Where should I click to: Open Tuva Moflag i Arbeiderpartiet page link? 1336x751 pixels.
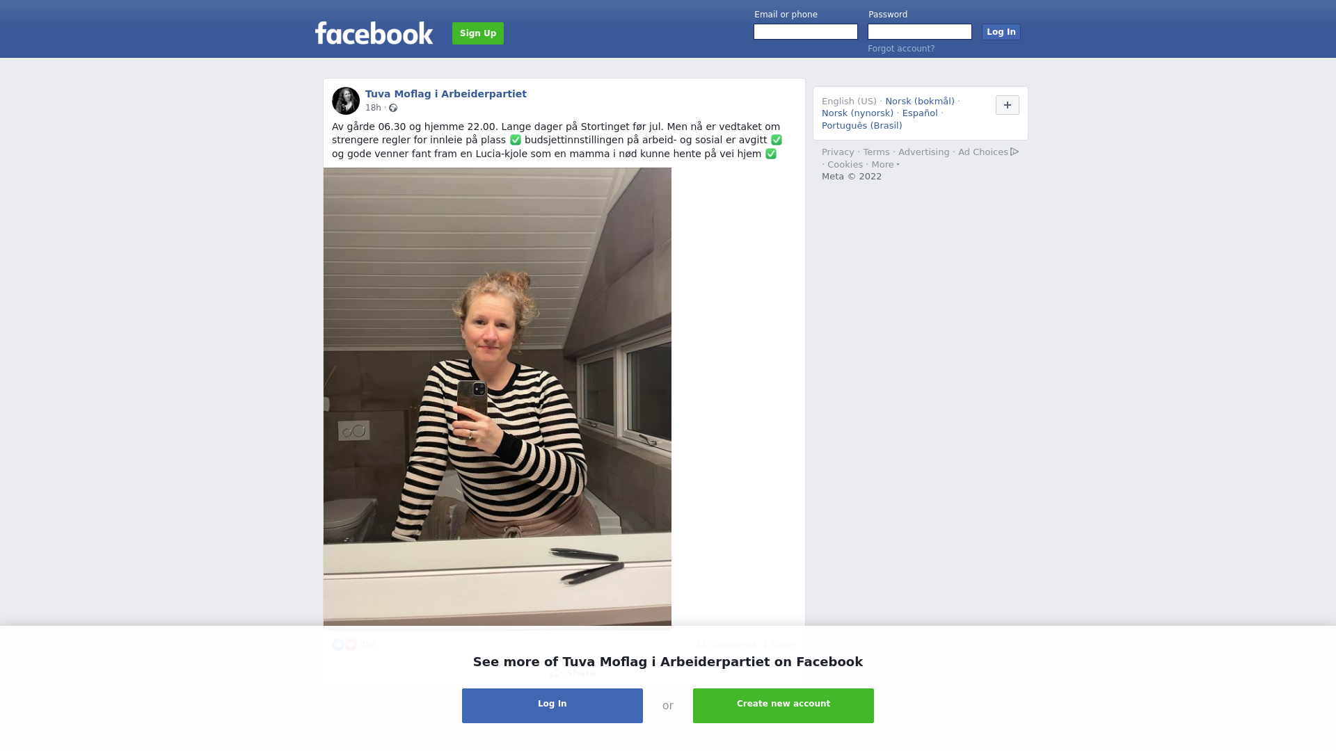(x=446, y=94)
